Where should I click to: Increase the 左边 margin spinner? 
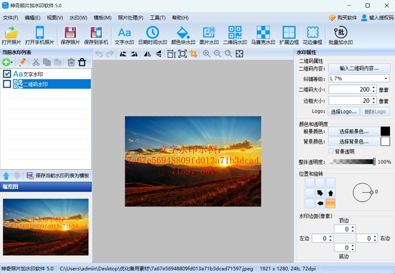(330, 237)
